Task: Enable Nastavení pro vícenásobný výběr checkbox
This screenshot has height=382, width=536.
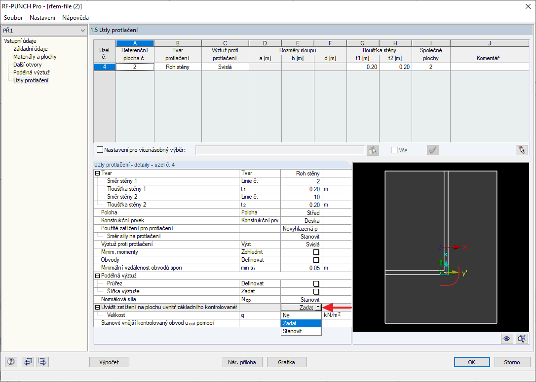Action: (x=100, y=149)
